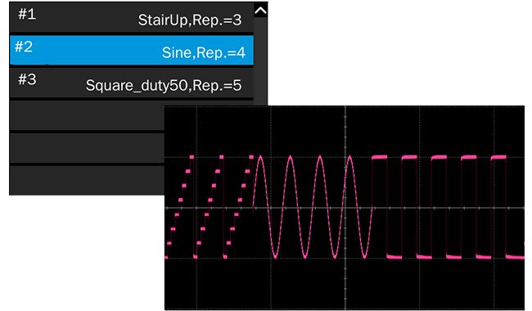Viewport: 532px width, 311px height.
Task: Click the second staircase ramp in waveform
Action: pos(210,207)
